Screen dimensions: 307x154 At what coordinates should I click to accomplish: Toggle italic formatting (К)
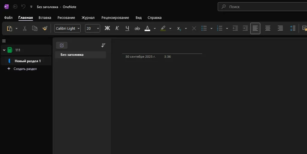tap(117, 28)
